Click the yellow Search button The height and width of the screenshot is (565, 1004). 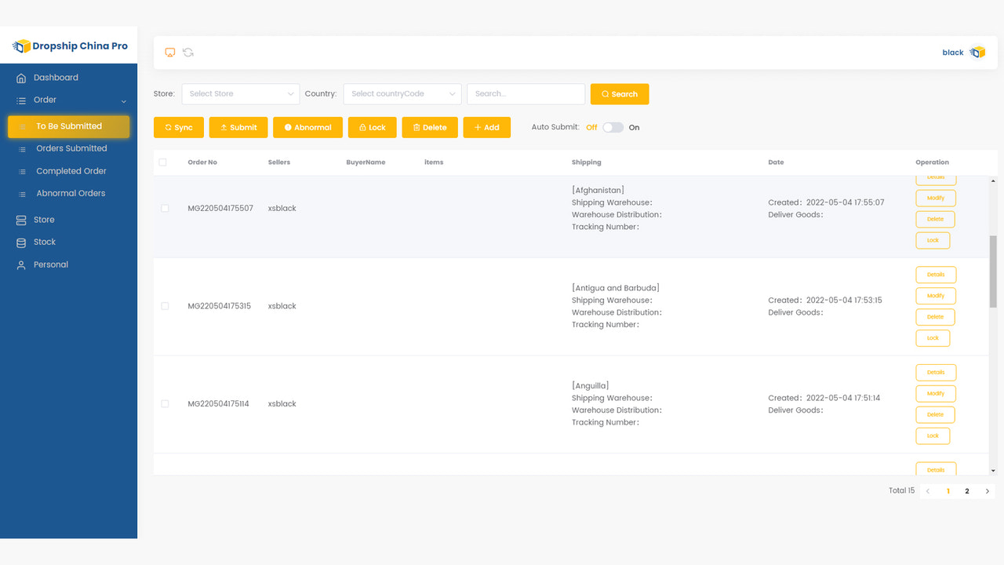[x=620, y=94]
